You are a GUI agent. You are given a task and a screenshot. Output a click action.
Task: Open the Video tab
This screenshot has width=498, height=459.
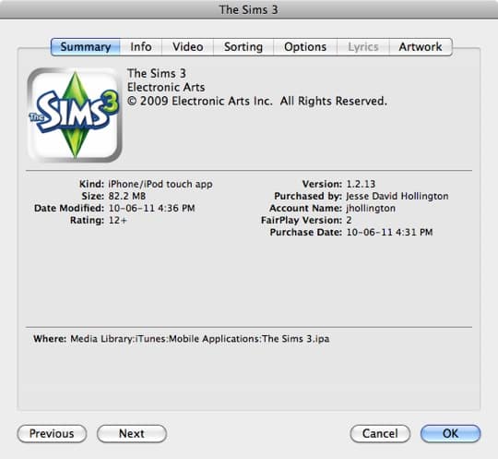188,47
